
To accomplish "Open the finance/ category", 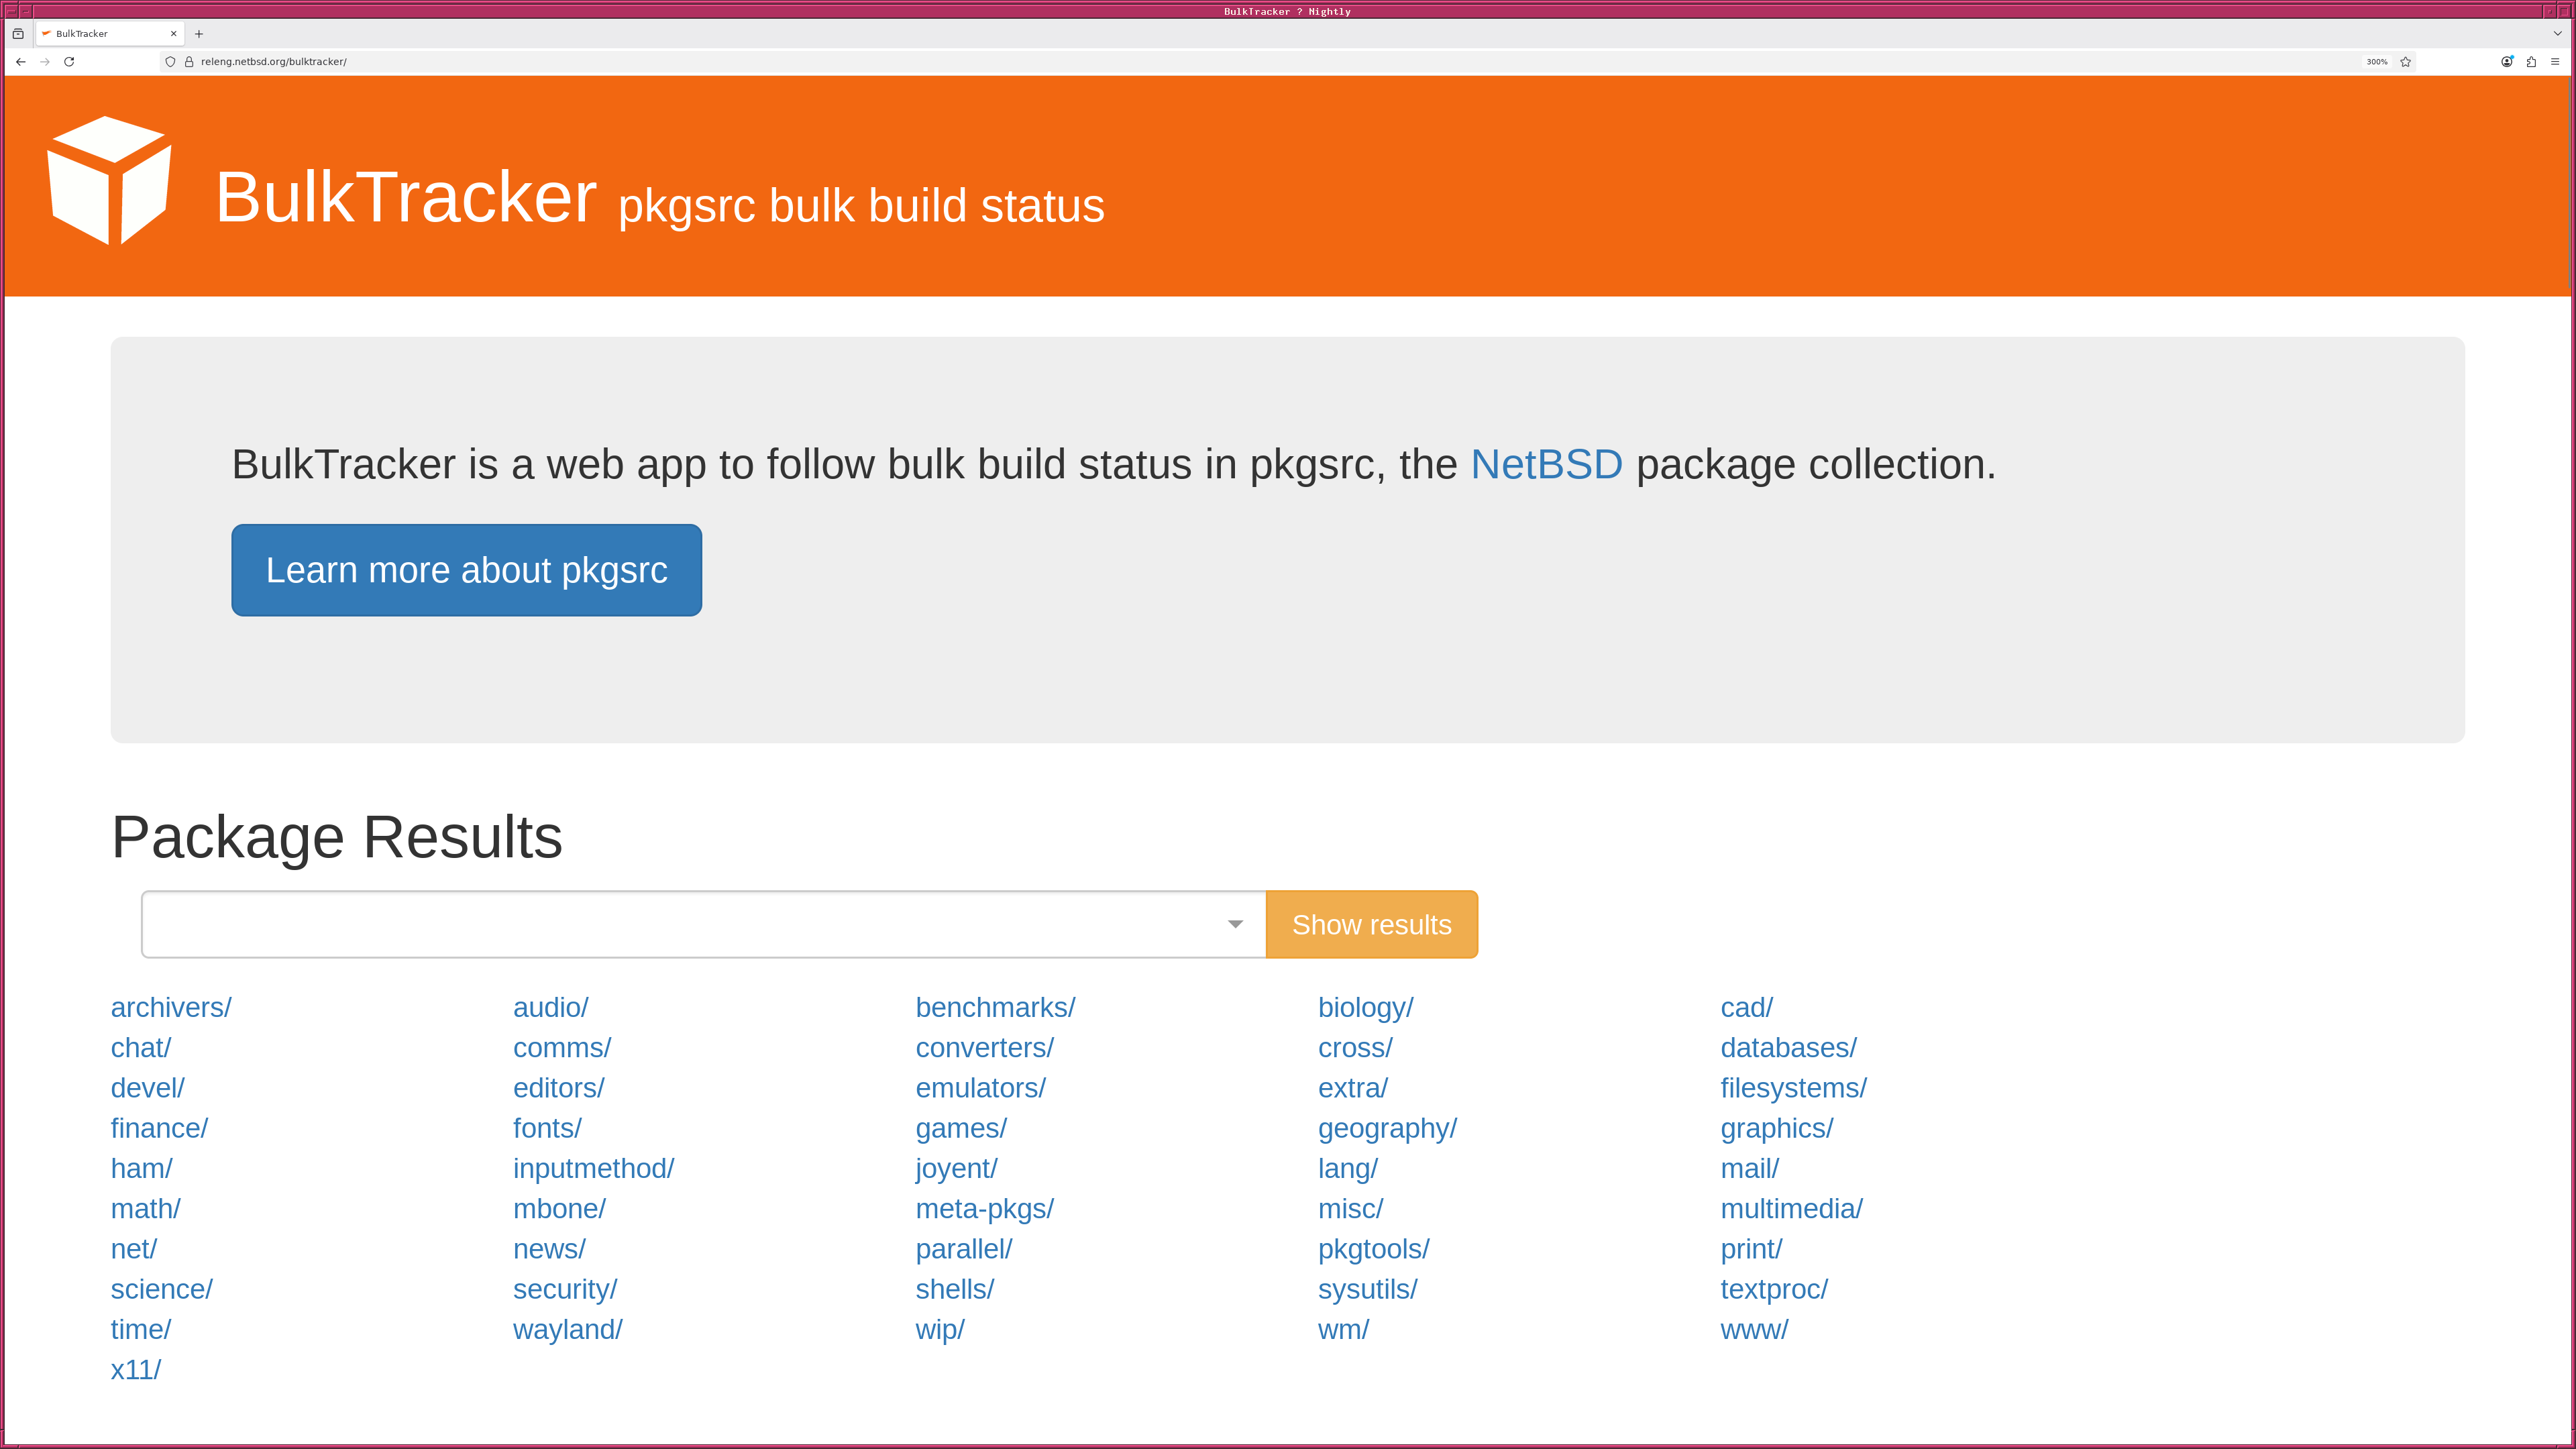I will pos(159,1128).
